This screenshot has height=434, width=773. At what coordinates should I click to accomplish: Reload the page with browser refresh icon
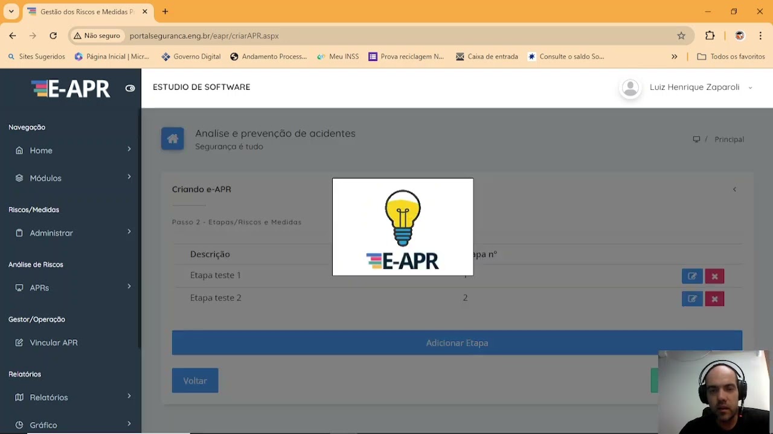[53, 36]
